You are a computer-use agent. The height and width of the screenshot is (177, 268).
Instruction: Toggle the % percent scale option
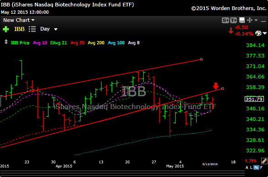[x=256, y=167]
